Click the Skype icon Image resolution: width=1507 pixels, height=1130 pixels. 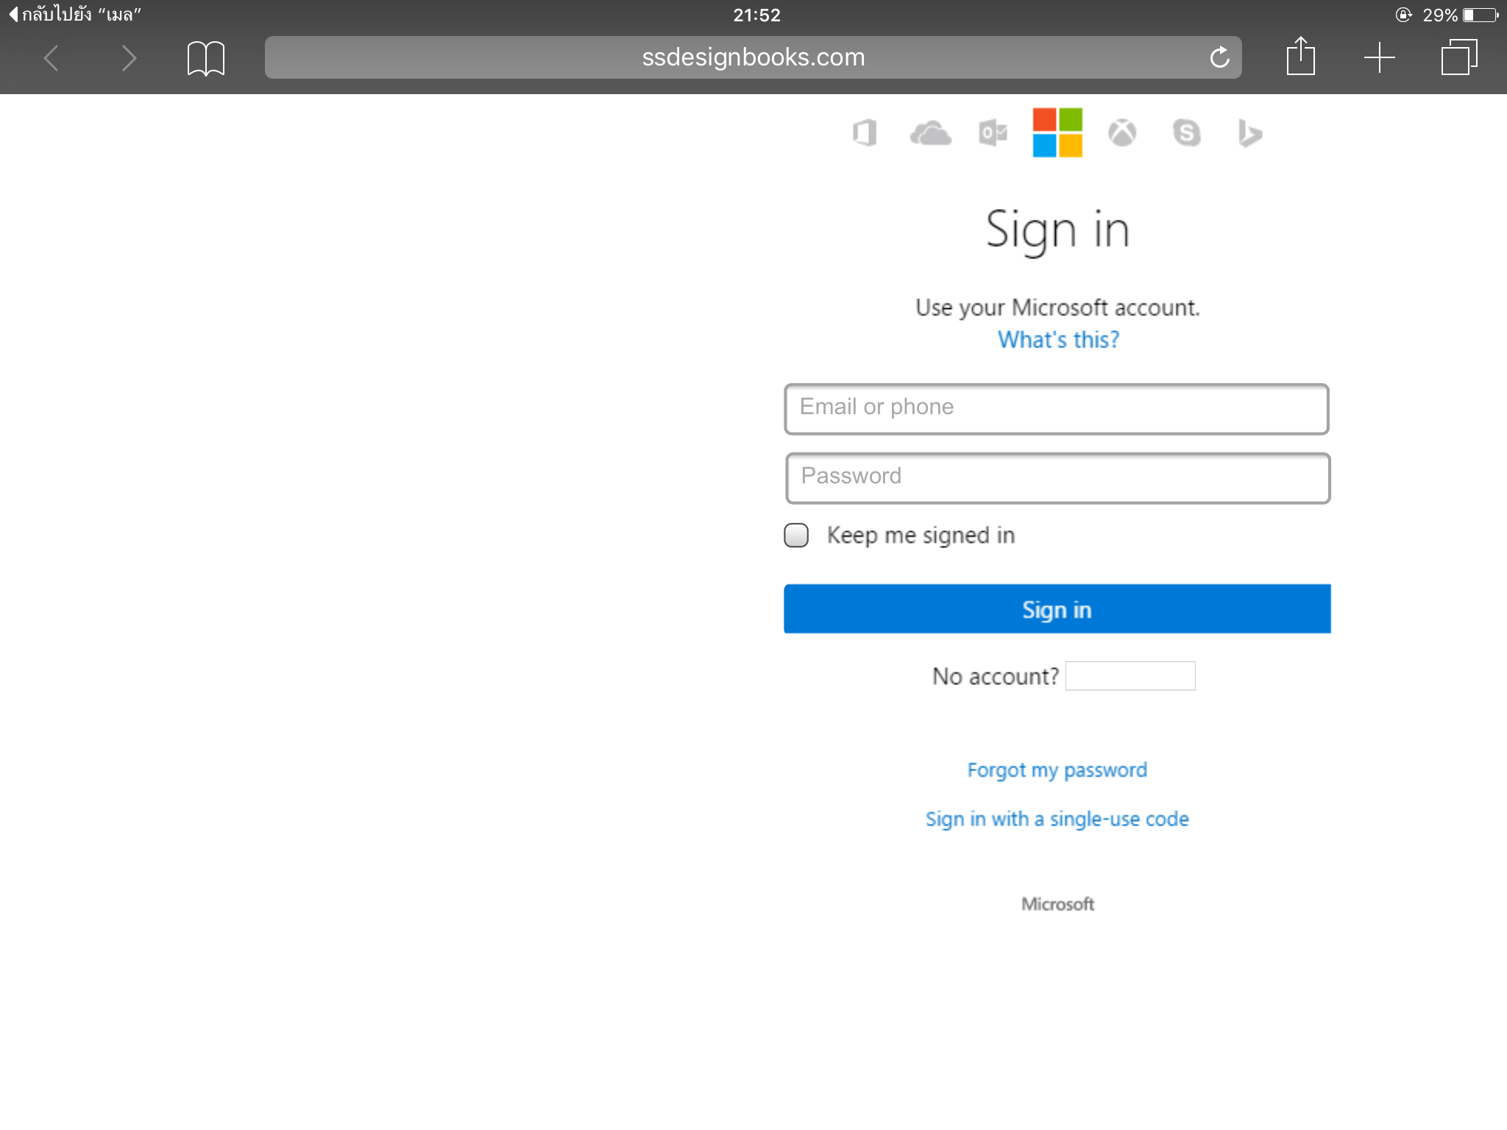tap(1186, 133)
